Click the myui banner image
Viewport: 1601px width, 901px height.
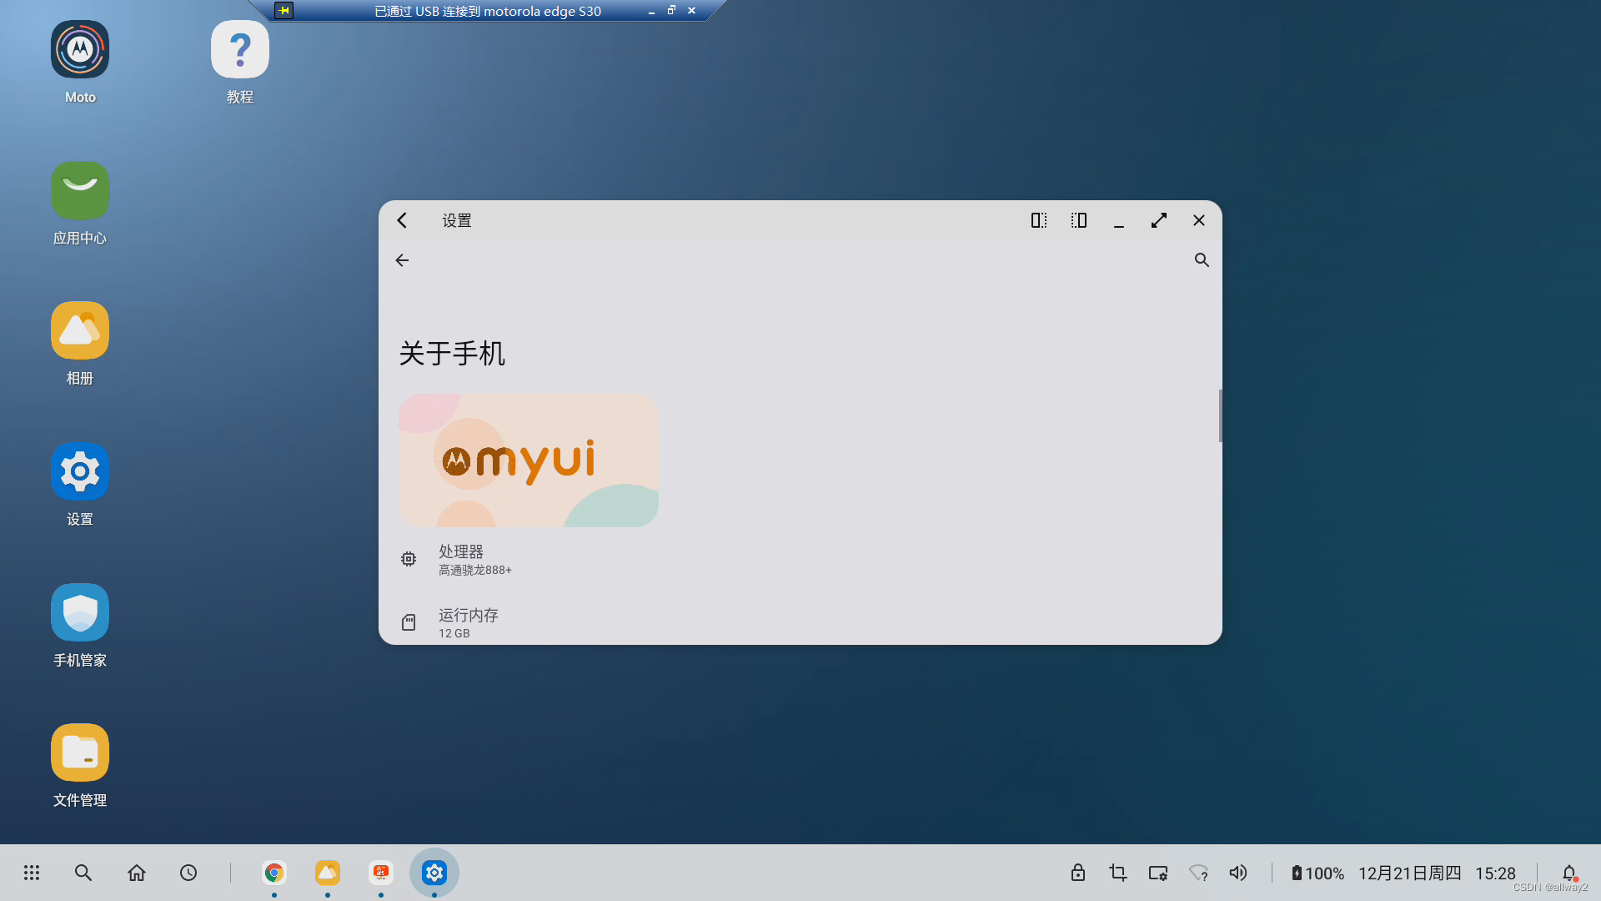[x=528, y=461]
